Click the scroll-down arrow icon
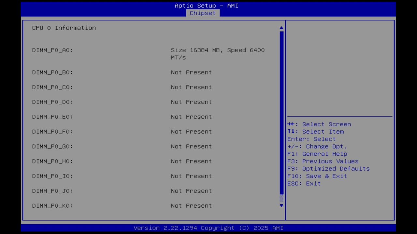417x234 pixels. [281, 205]
